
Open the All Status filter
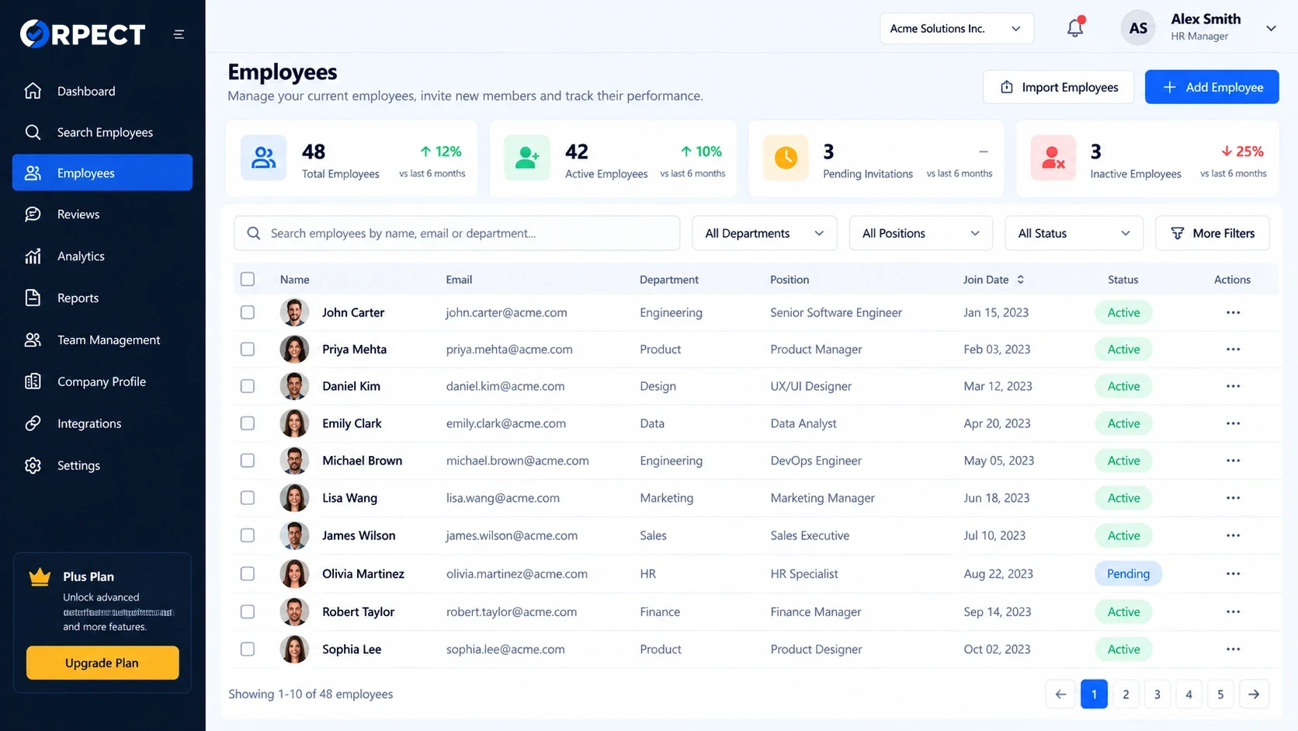pos(1074,233)
